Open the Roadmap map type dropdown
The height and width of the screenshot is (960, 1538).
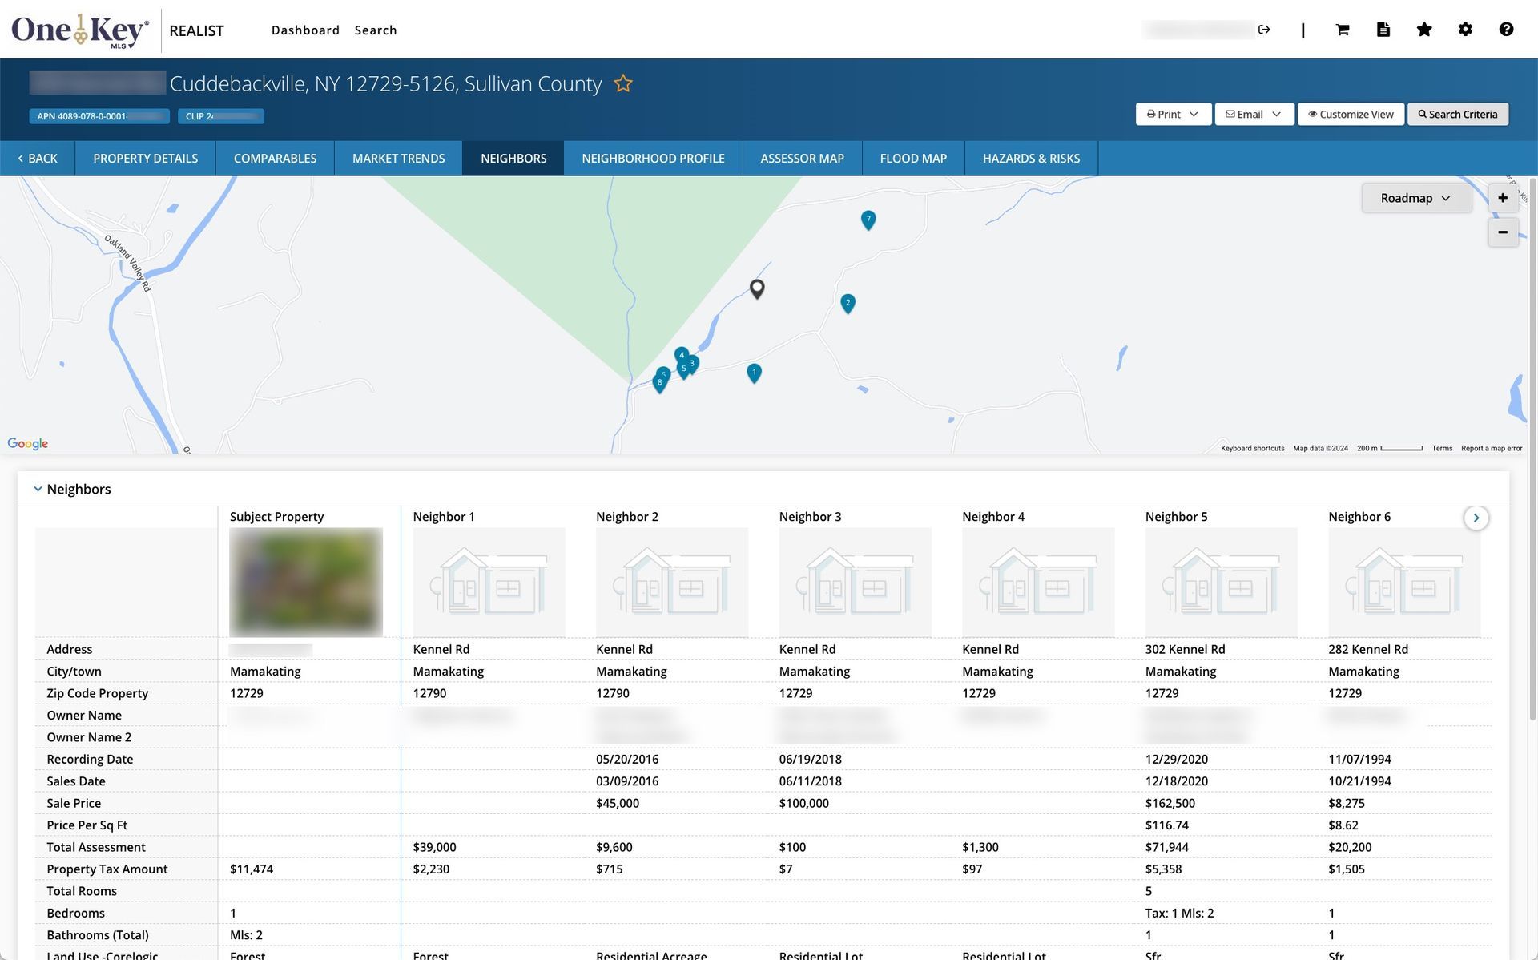[1415, 198]
